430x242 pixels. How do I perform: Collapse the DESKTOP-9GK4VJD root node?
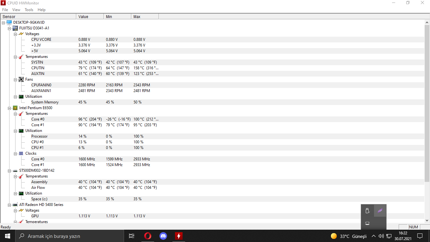pyautogui.click(x=3, y=23)
